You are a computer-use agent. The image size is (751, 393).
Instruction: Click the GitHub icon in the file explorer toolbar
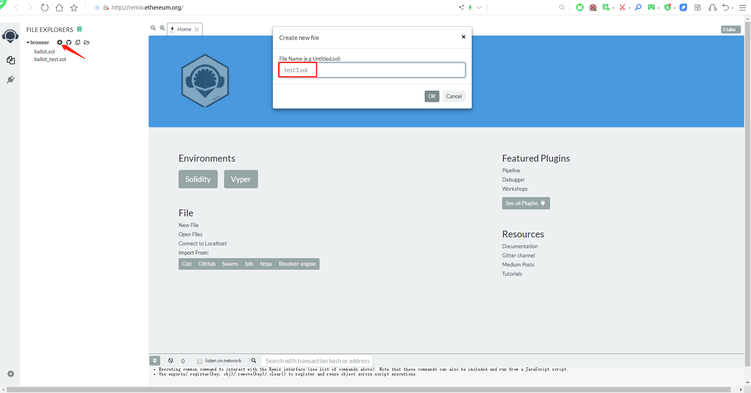[69, 42]
